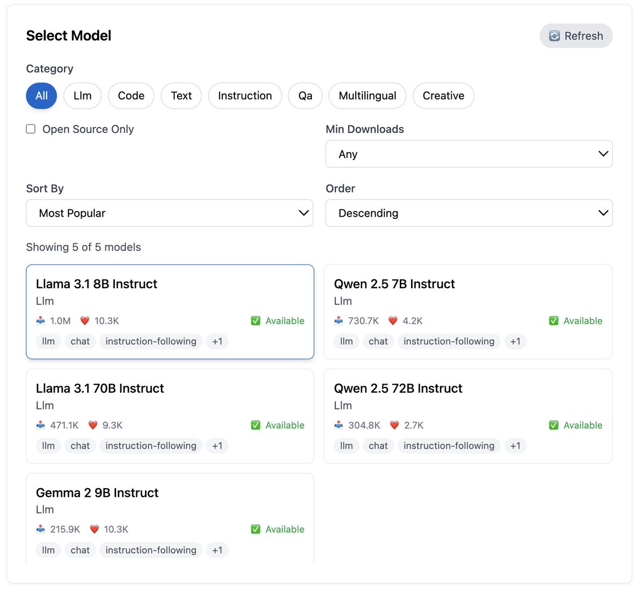The image size is (644, 595).
Task: Click chat tag on Qwen 2.5 72B card
Action: pyautogui.click(x=378, y=446)
